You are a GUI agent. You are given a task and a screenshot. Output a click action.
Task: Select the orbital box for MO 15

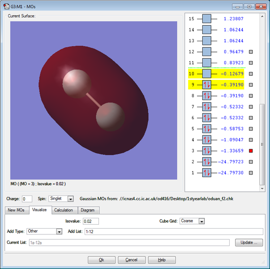click(206, 19)
